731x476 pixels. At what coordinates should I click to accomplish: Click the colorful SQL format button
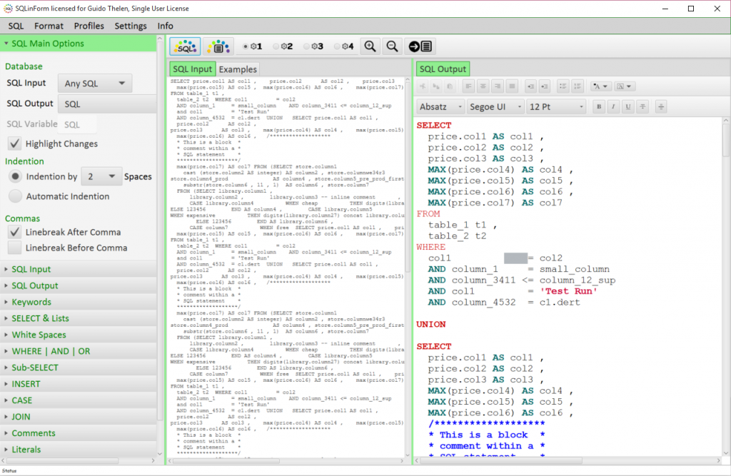pyautogui.click(x=185, y=46)
